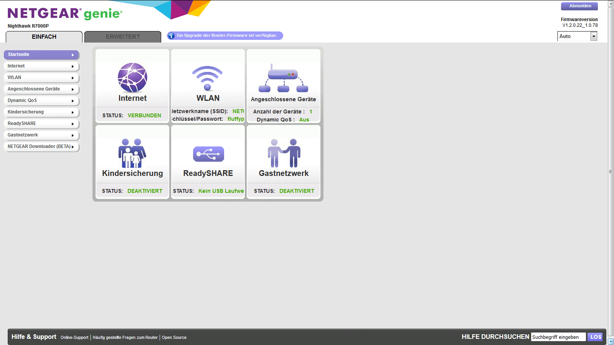The image size is (614, 345).
Task: Open the Gastnetzwerk people icon
Action: tap(284, 153)
